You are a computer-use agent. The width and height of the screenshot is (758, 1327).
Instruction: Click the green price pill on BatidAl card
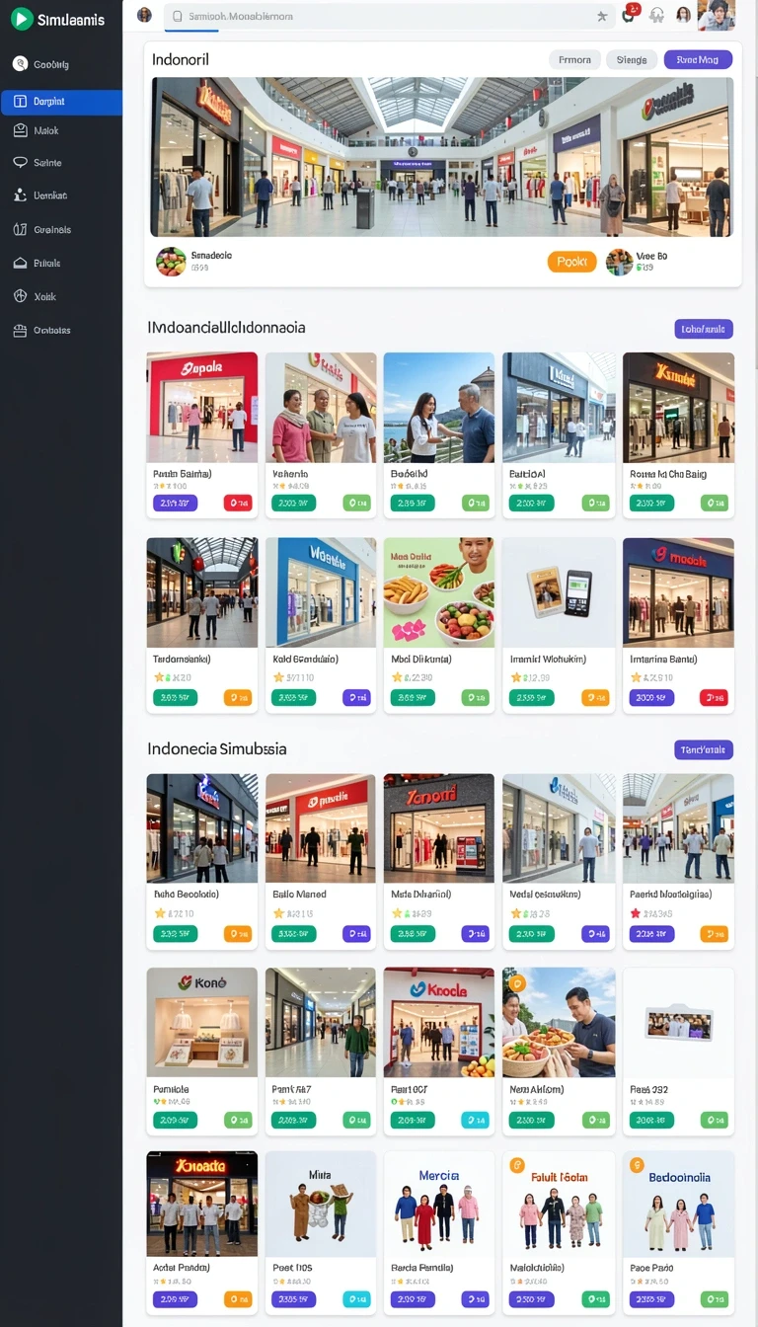pos(531,504)
